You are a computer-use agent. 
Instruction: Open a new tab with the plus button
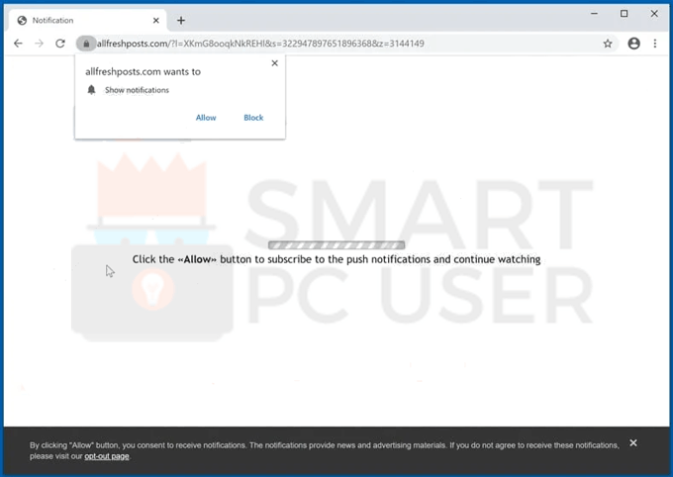pyautogui.click(x=181, y=20)
